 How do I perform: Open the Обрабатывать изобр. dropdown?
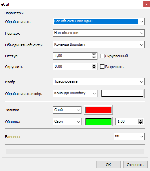tap(75, 93)
